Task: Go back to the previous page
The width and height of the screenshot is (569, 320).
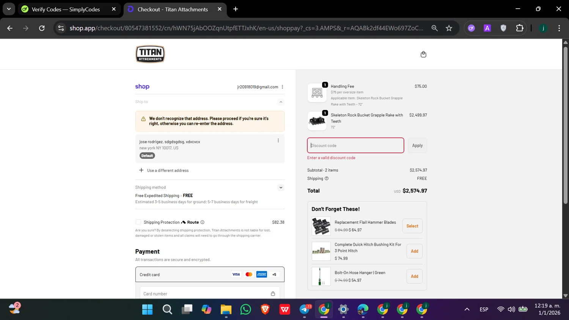Action: 10,28
